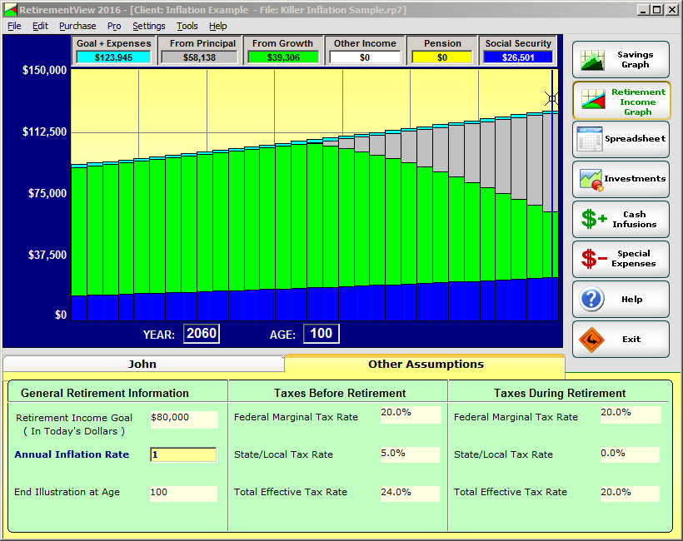683x541 pixels.
Task: Click the $112,500 axis label
Action: (44, 132)
